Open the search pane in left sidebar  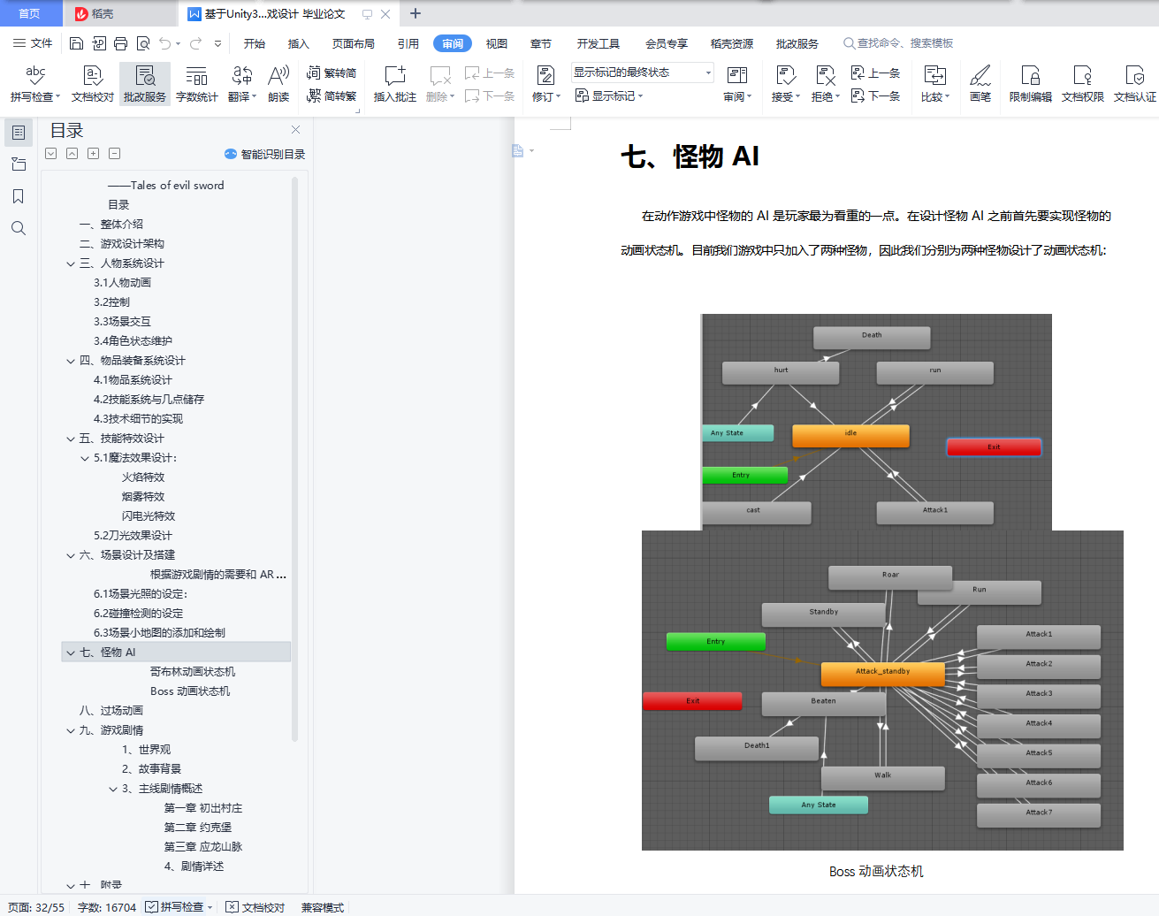[x=18, y=228]
